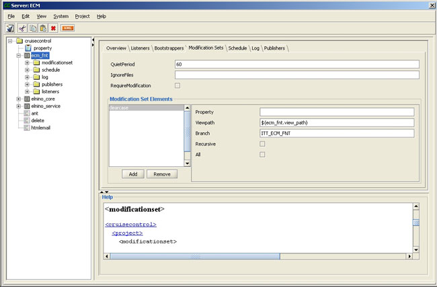Image resolution: width=437 pixels, height=287 pixels.
Task: Click the IgnoreFiles input field
Action: coord(297,75)
